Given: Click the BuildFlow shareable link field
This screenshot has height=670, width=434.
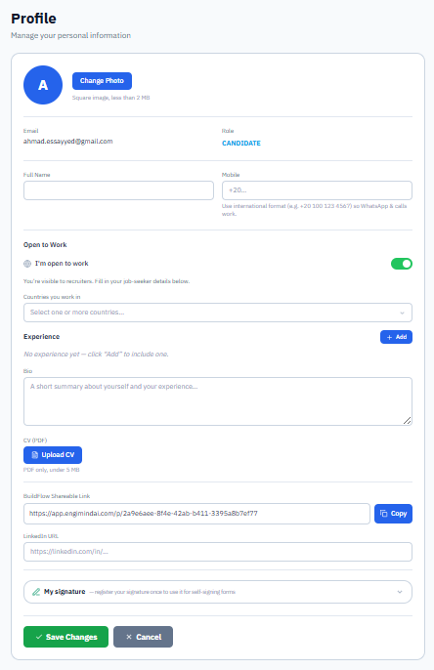Looking at the screenshot, I should coord(196,514).
